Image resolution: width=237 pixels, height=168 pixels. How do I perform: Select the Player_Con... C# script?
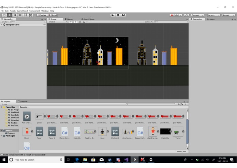coord(64,133)
